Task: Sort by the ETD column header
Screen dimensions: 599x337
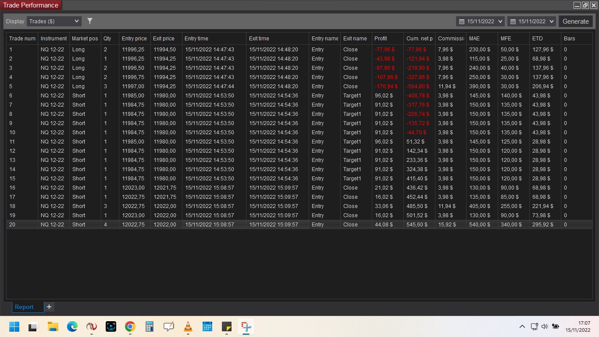Action: (x=545, y=39)
